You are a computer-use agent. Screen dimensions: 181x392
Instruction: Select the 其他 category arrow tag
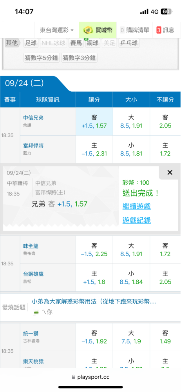click(x=12, y=43)
